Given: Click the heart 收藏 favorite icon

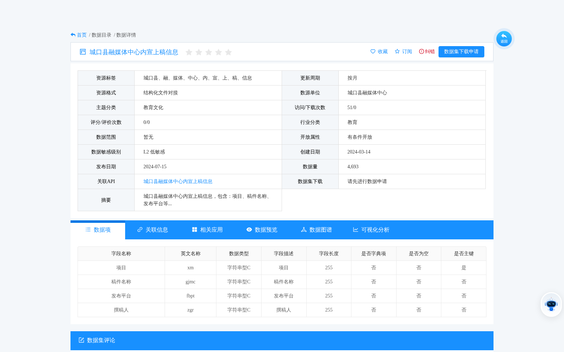Looking at the screenshot, I should [x=373, y=51].
